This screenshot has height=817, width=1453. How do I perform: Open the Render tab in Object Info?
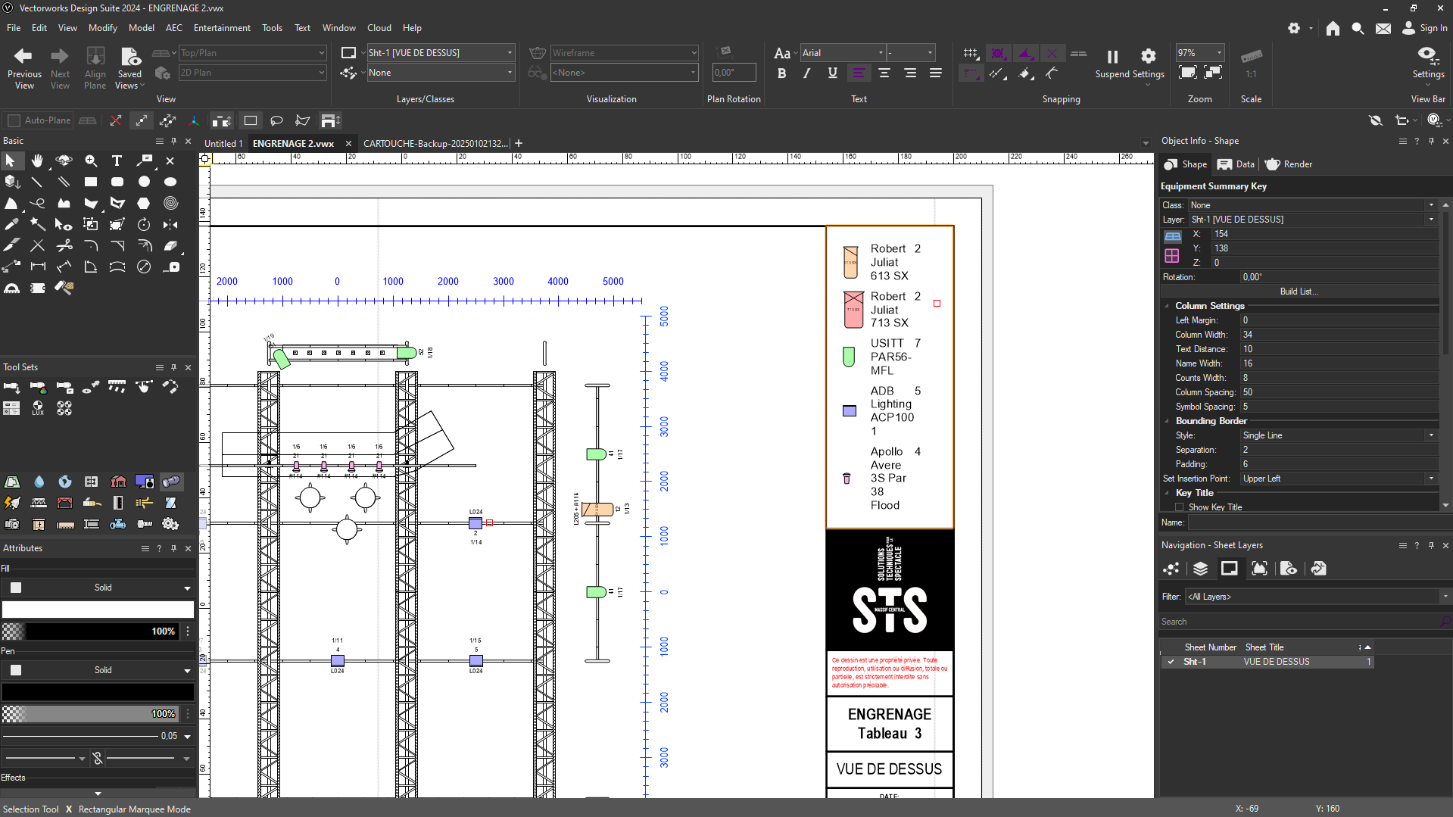point(1289,164)
